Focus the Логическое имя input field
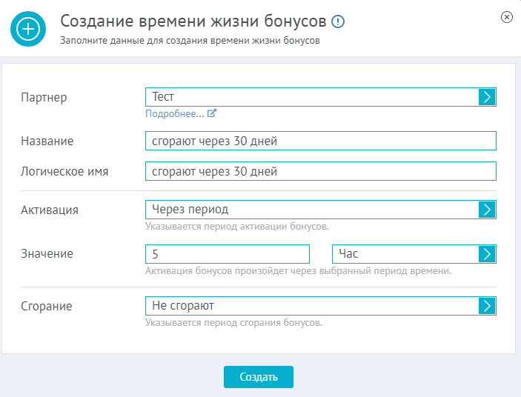This screenshot has width=521, height=397. (321, 171)
